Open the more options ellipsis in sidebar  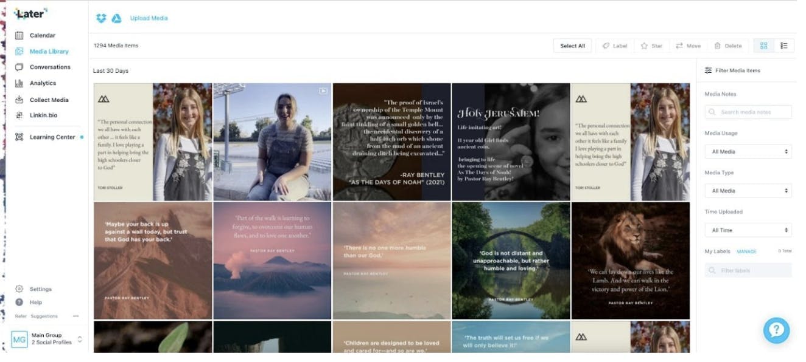[75, 316]
